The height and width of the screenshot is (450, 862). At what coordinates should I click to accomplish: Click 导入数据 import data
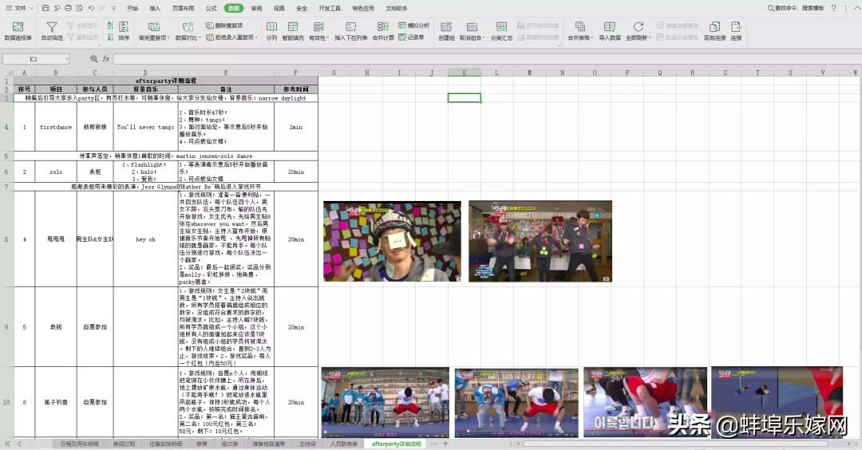tap(610, 31)
